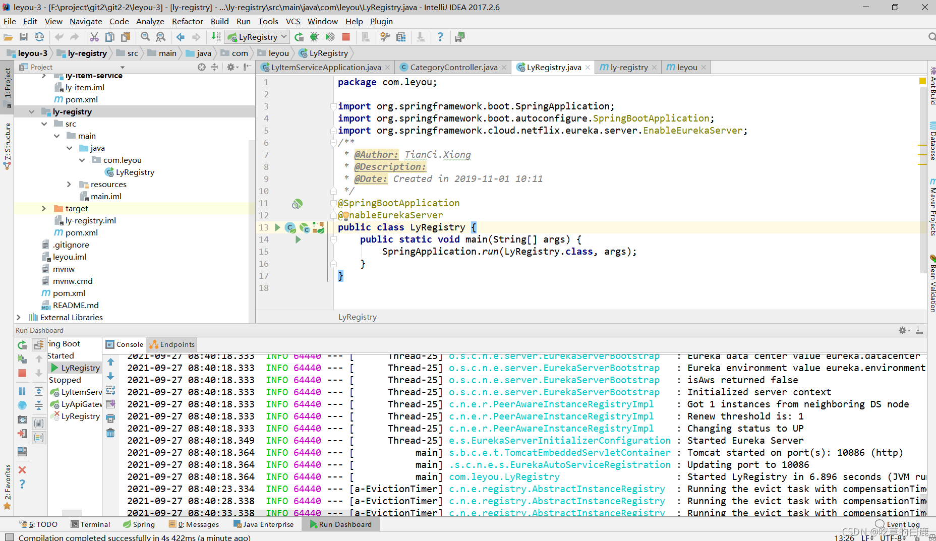Switch to the Endpoints tab
The height and width of the screenshot is (541, 936).
tap(172, 344)
